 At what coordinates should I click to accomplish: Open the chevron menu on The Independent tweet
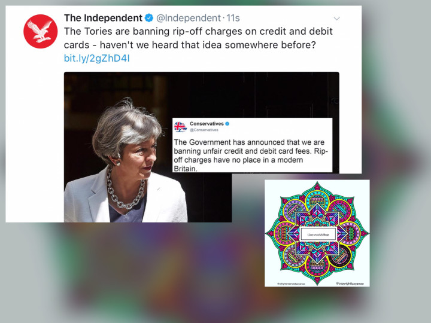click(x=336, y=19)
